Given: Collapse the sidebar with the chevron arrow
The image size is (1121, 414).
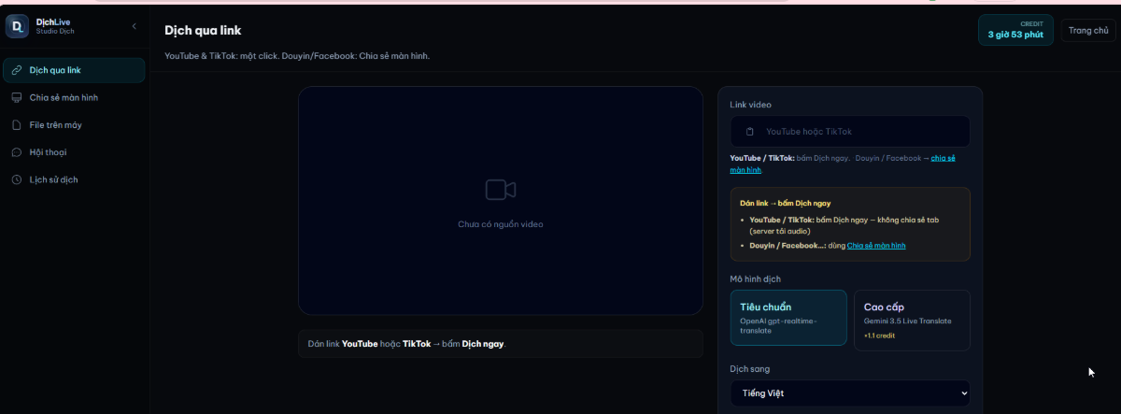Looking at the screenshot, I should coord(134,26).
